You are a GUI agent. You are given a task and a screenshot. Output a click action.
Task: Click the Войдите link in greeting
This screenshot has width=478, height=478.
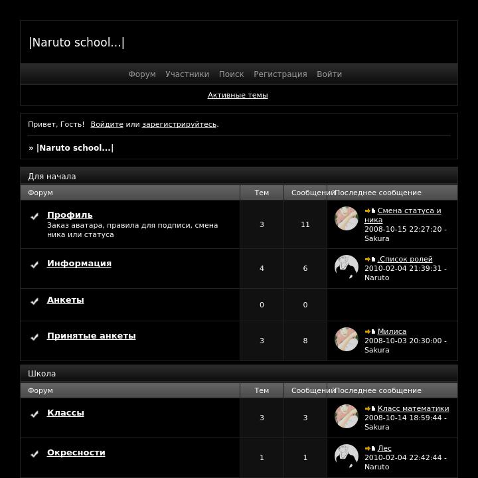click(x=107, y=124)
